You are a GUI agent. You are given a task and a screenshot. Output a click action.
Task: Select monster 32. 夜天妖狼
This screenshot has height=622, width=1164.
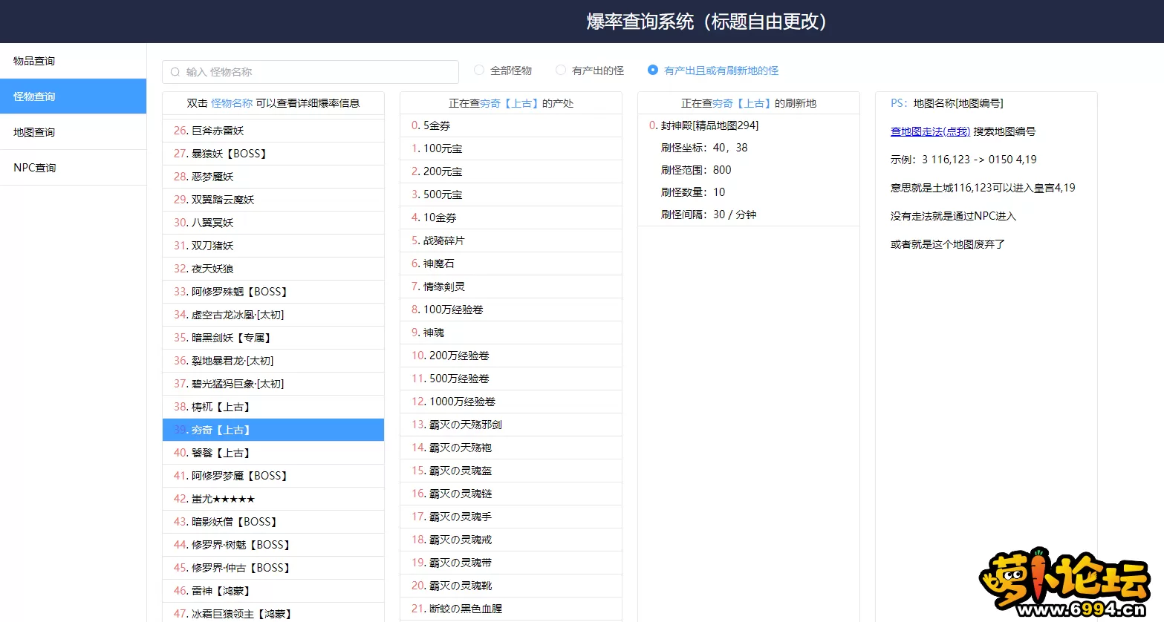[x=273, y=269]
